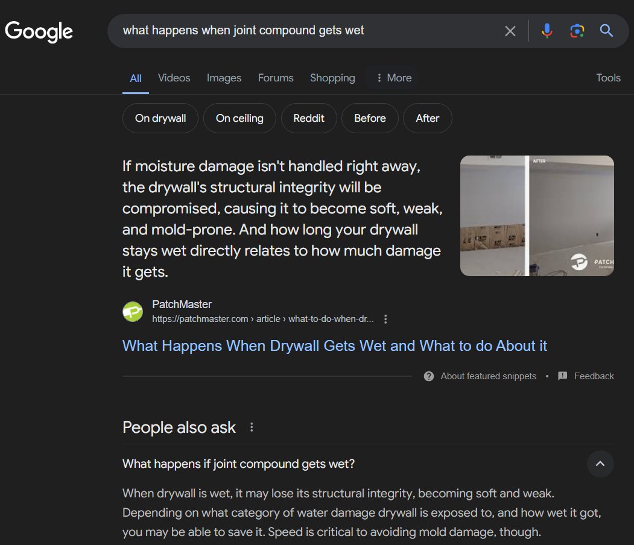The width and height of the screenshot is (634, 545).
Task: Click the featured snippet text about moisture damage
Action: pos(282,219)
